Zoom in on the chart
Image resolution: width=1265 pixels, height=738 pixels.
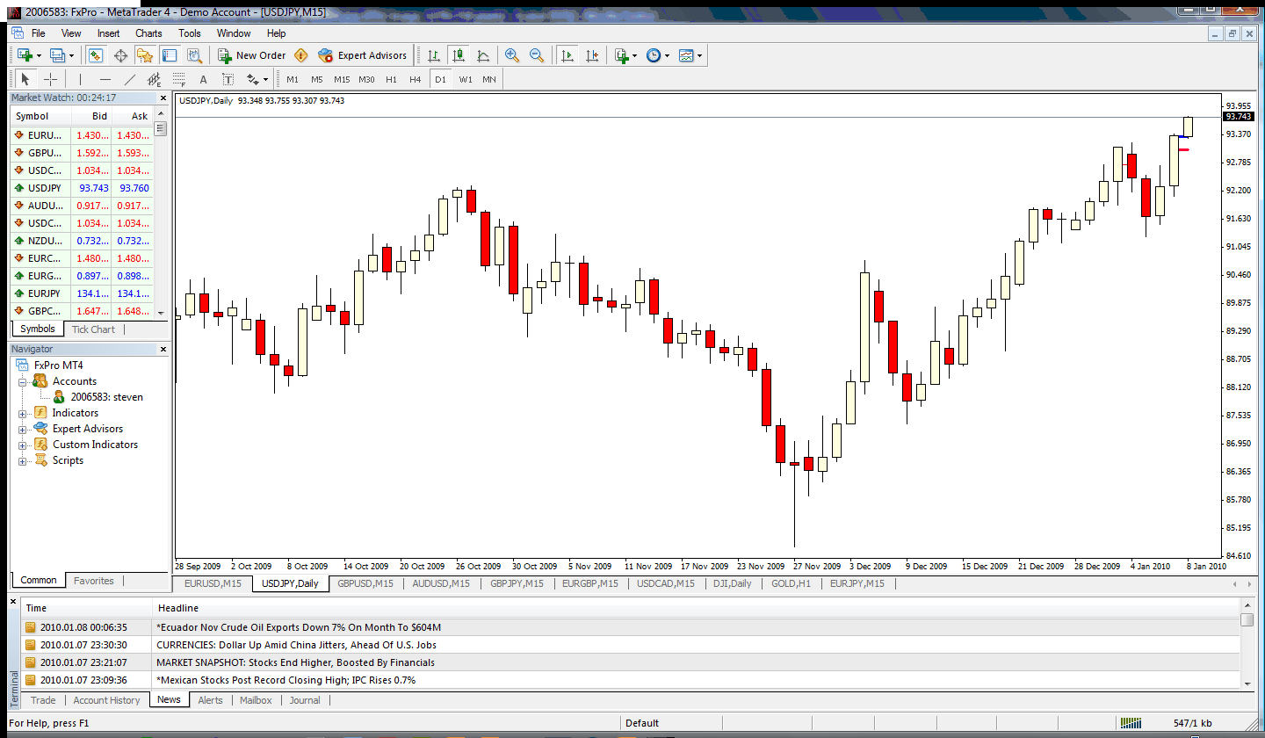[512, 55]
